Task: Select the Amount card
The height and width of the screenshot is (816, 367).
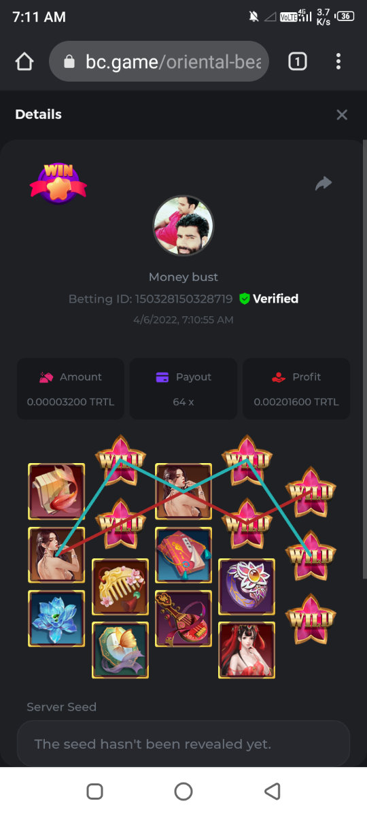Action: click(71, 389)
